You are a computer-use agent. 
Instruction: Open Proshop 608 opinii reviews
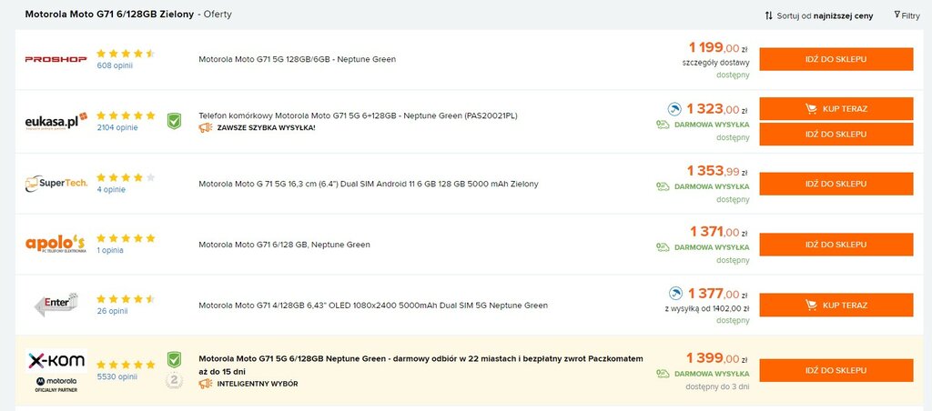[x=115, y=66]
